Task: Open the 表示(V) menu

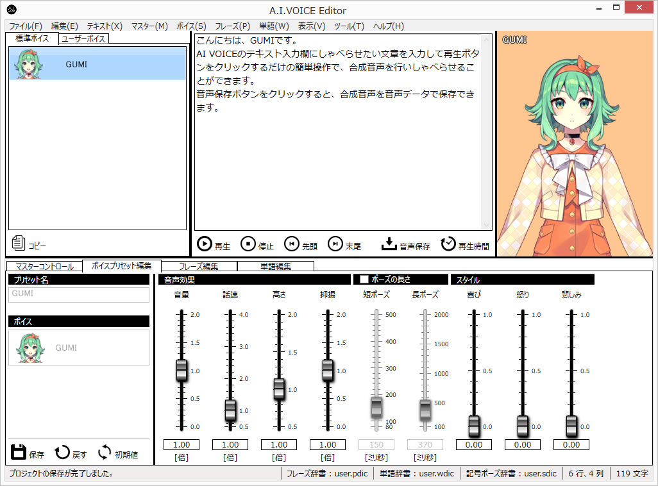Action: coord(312,26)
